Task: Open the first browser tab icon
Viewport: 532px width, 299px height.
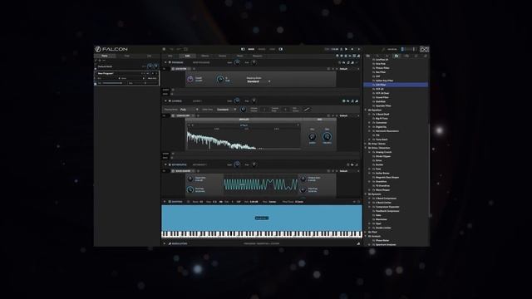Action: point(367,56)
